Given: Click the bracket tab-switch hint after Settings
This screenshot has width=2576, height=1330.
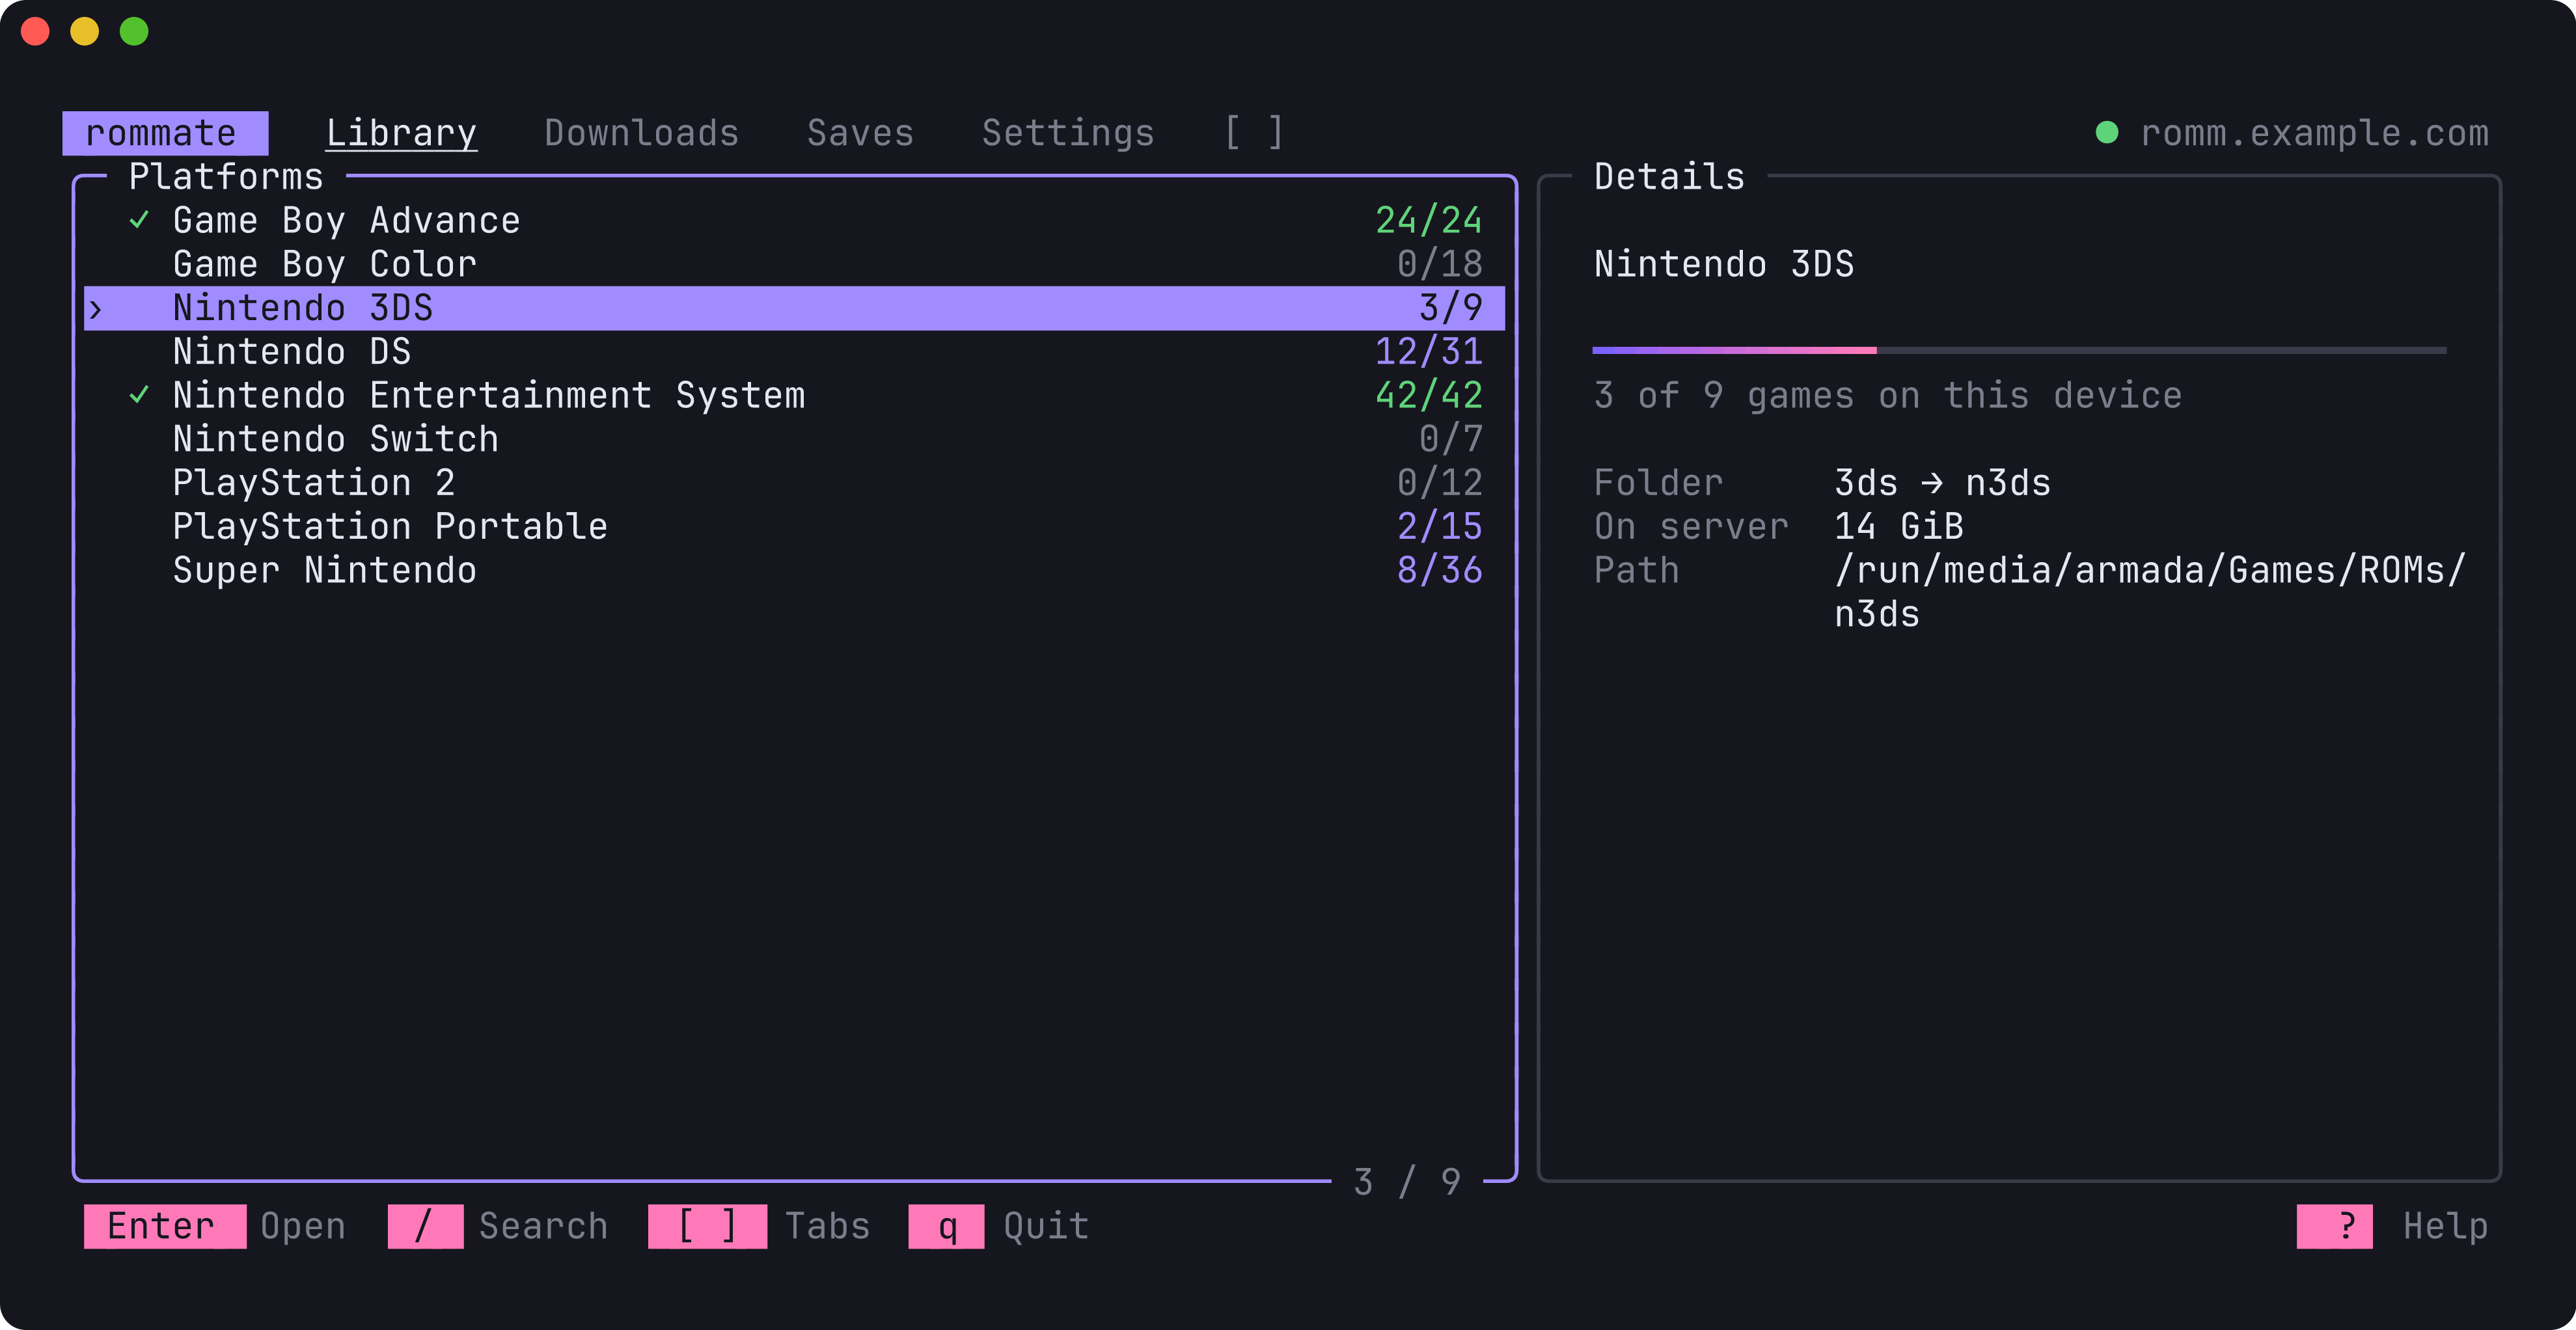Looking at the screenshot, I should pos(1254,133).
